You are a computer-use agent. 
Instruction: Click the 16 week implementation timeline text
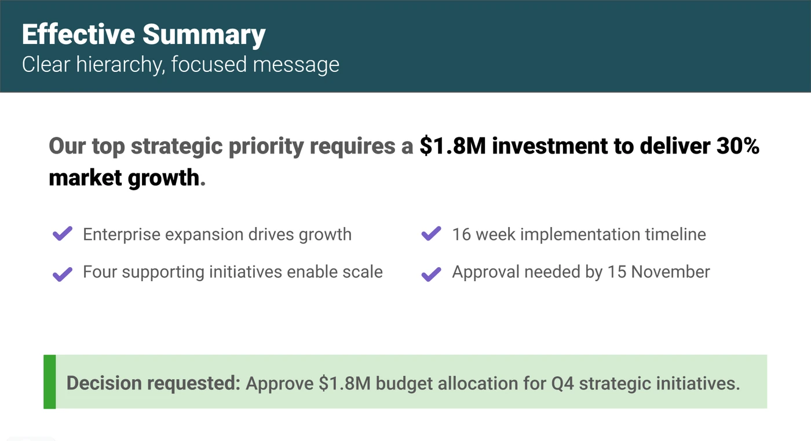coord(579,235)
